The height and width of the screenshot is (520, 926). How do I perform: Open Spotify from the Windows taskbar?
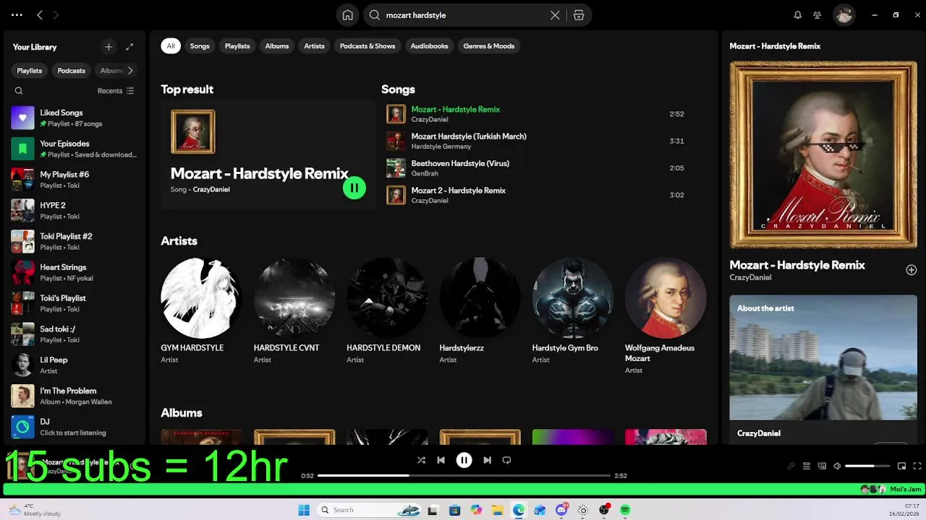tap(625, 510)
